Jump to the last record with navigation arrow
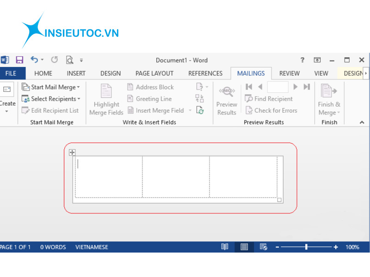The image size is (370, 277). tap(307, 86)
